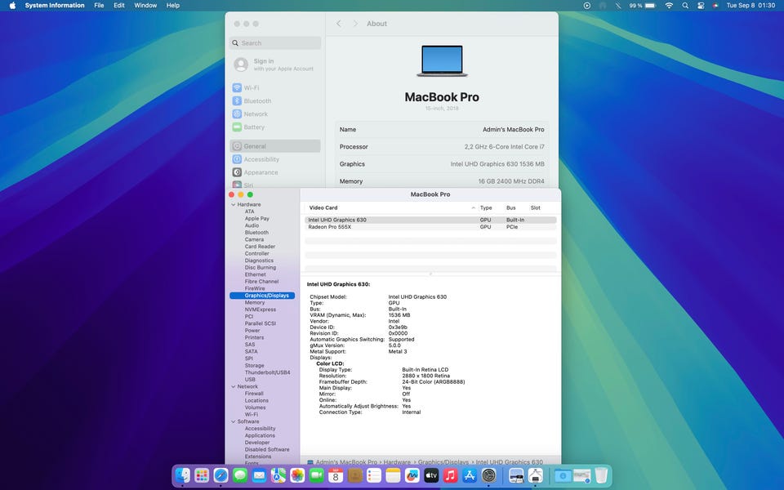Select USB in the Hardware list

pos(250,380)
